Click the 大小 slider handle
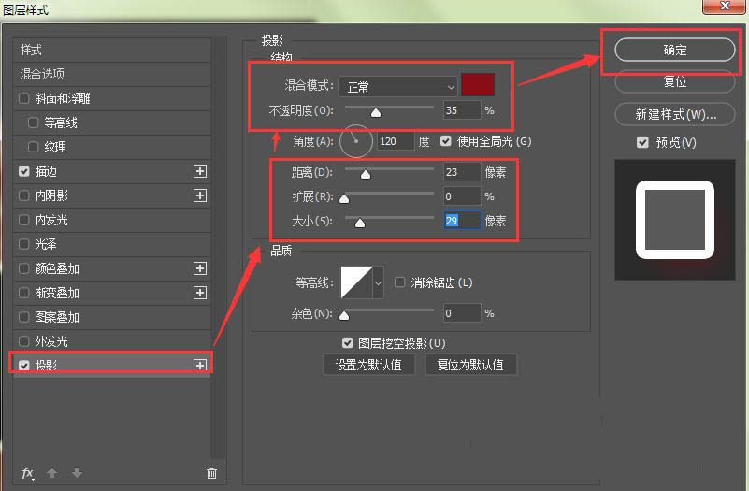749x491 pixels. [x=360, y=223]
